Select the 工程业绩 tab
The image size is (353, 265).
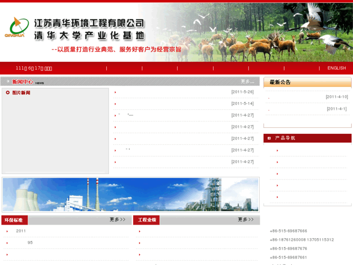(146, 220)
